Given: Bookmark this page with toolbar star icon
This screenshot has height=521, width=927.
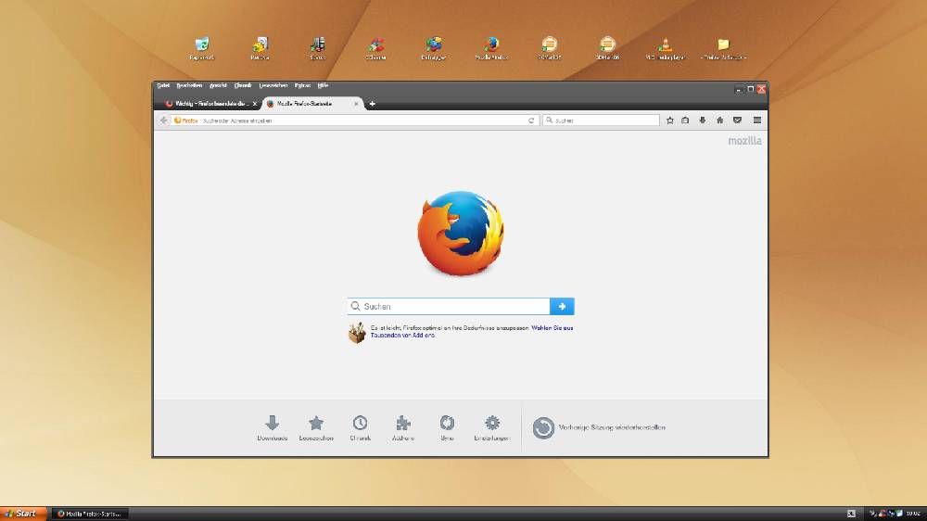Looking at the screenshot, I should (x=670, y=120).
